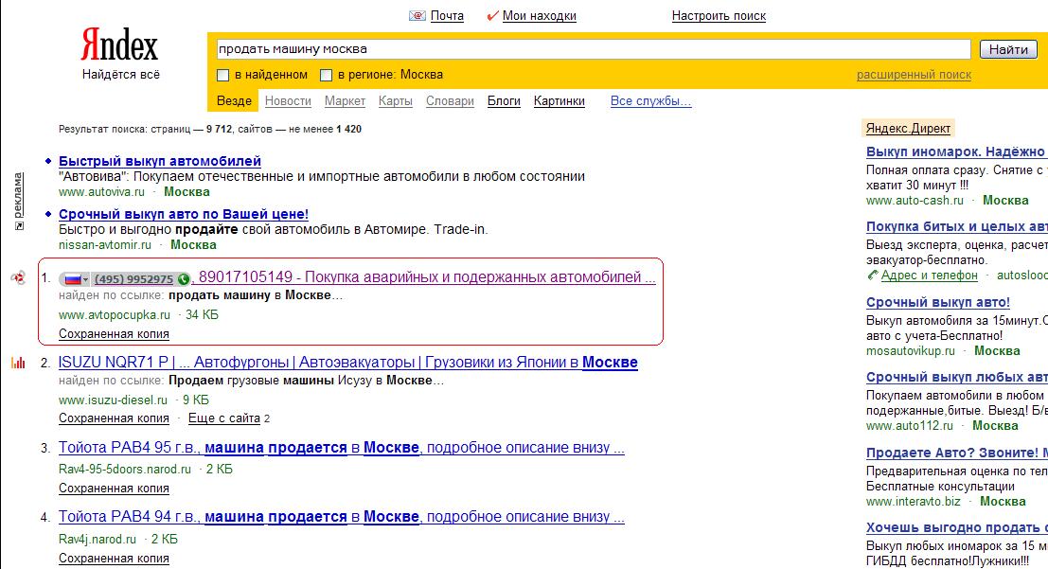Click the small arrow icon under vertical реклама label
The height and width of the screenshot is (569, 1048).
(x=19, y=226)
